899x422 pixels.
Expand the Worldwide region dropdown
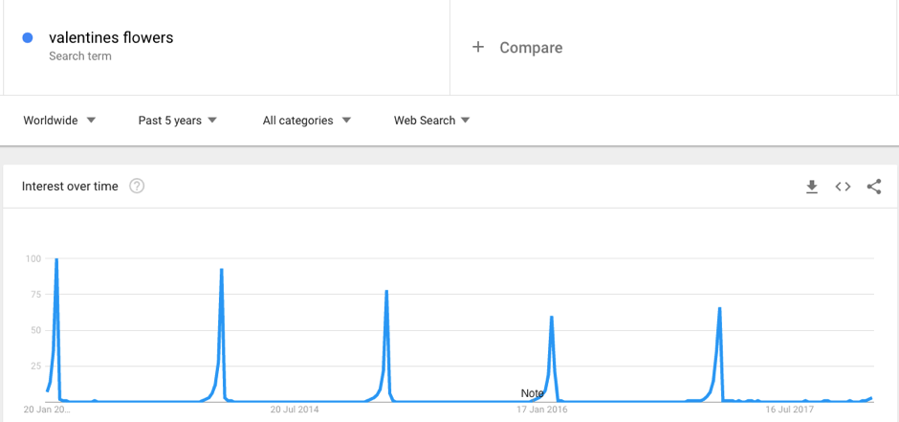(x=59, y=121)
